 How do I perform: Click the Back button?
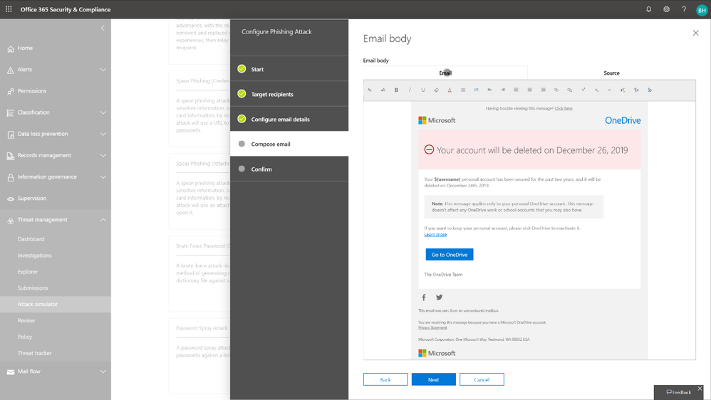(385, 379)
